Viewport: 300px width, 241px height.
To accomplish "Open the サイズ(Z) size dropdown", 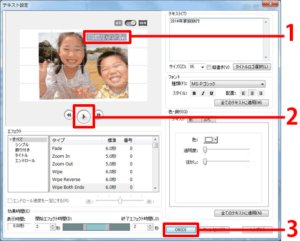I will 202,67.
